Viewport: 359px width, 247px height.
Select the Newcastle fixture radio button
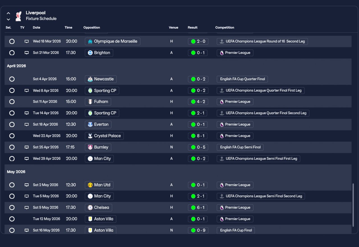pyautogui.click(x=12, y=79)
